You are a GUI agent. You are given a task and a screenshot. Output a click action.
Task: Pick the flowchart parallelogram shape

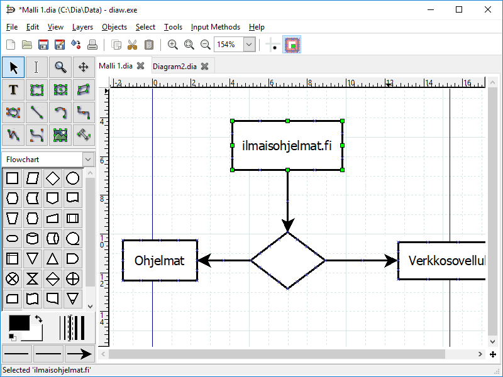click(x=33, y=178)
